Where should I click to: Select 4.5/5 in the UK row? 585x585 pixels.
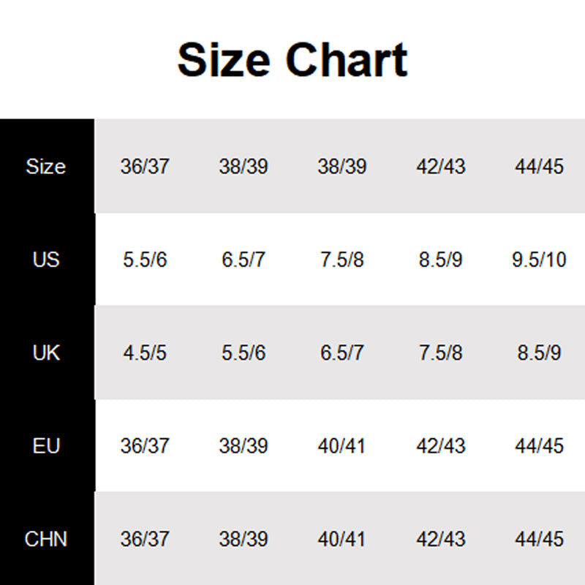pyautogui.click(x=145, y=353)
